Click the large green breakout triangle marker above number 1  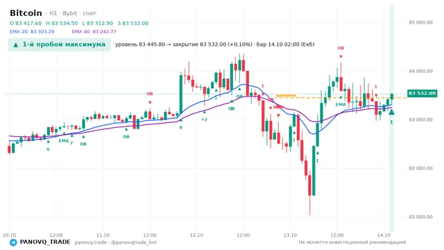click(x=391, y=112)
